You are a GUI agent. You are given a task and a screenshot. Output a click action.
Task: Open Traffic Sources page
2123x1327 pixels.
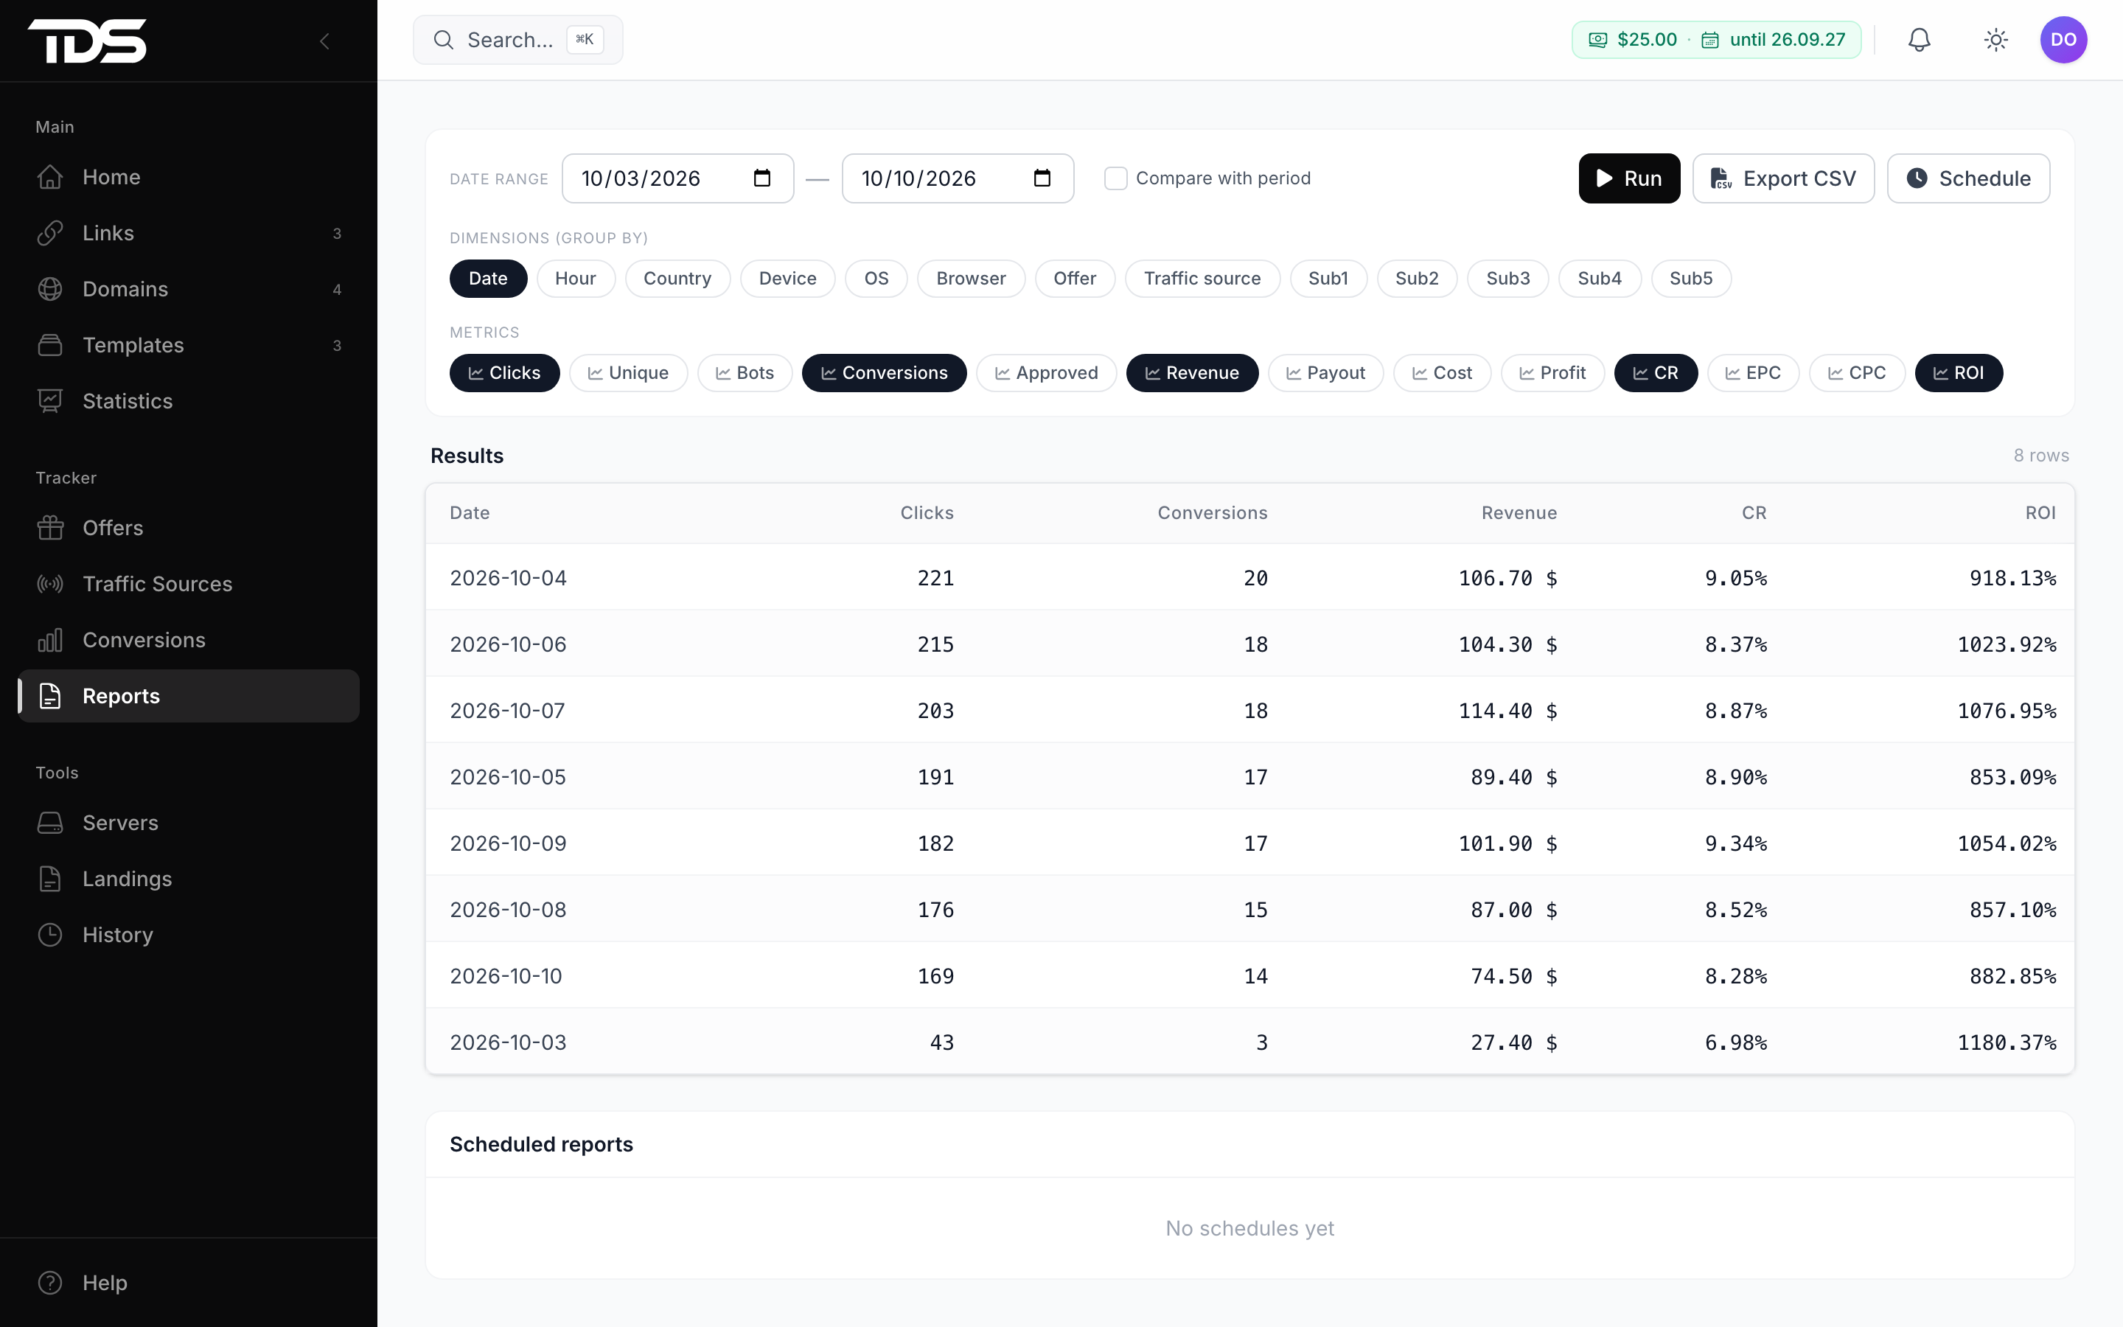189,585
